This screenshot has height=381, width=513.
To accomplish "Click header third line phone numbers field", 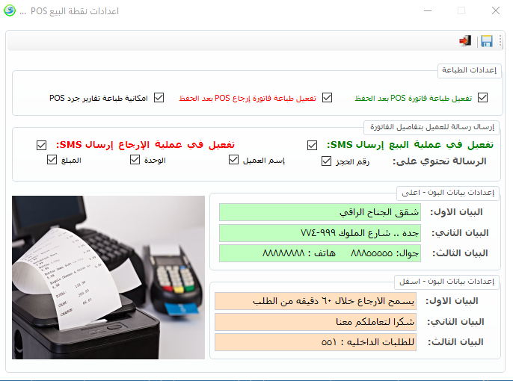I will point(320,253).
